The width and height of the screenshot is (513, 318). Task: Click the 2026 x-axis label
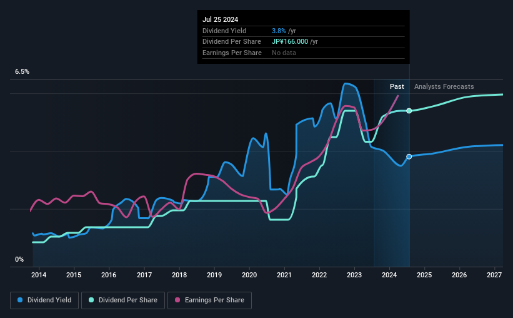[x=459, y=275]
